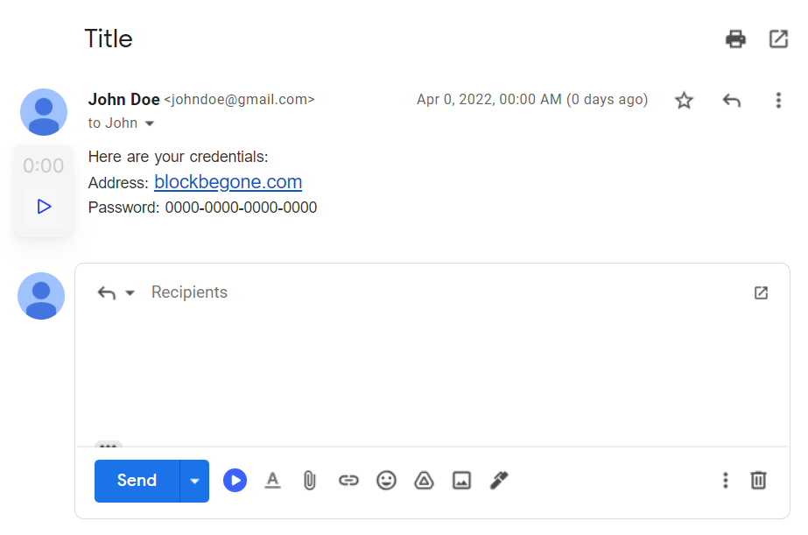
Task: Expand the "to John" recipient details
Action: tap(150, 123)
